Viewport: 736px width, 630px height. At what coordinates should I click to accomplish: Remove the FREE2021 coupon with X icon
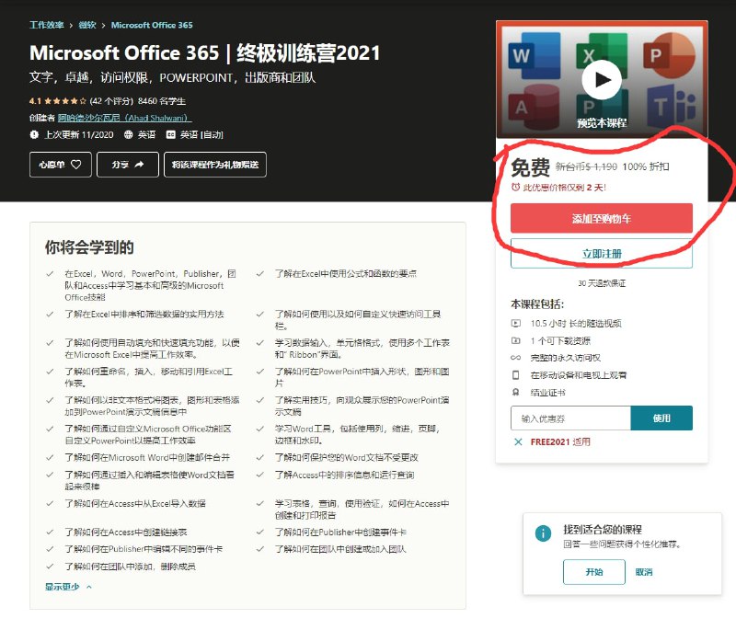(x=518, y=441)
